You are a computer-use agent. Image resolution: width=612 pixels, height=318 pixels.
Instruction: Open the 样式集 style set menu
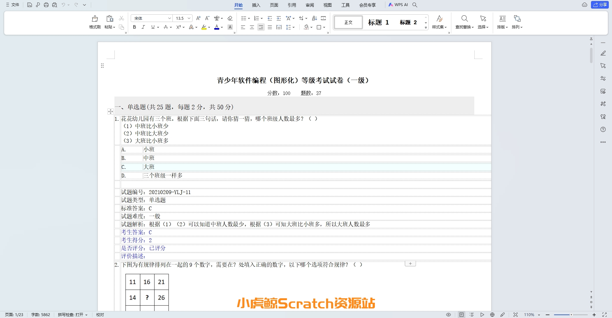(440, 22)
